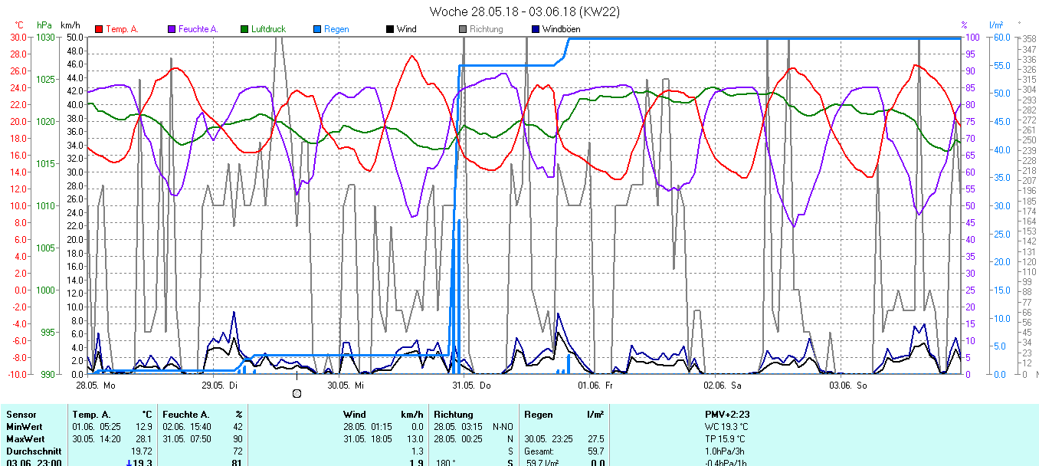The width and height of the screenshot is (1039, 466).
Task: Click the gray Richtung legend box
Action: tap(463, 29)
